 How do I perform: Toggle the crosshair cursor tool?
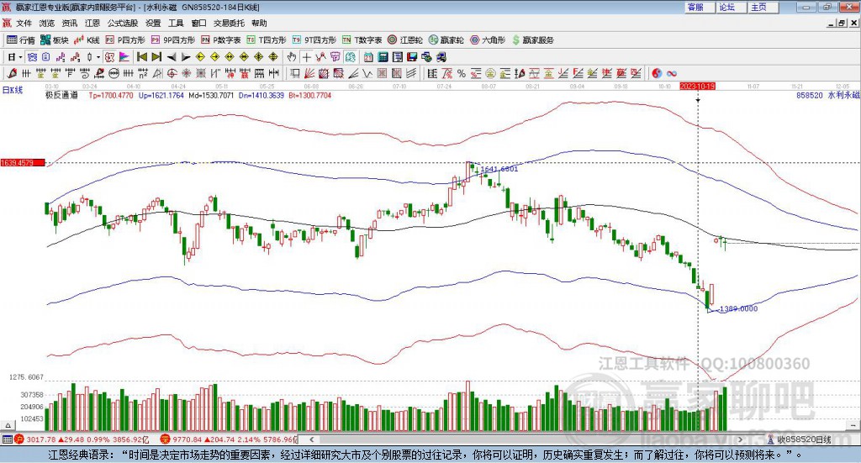tap(306, 57)
